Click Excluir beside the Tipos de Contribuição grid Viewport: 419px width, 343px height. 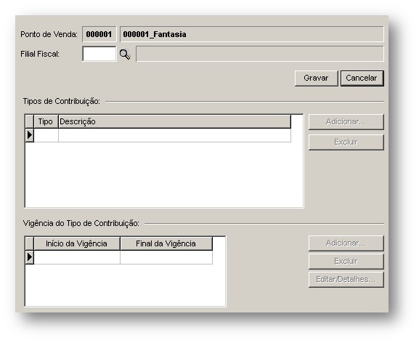[346, 142]
